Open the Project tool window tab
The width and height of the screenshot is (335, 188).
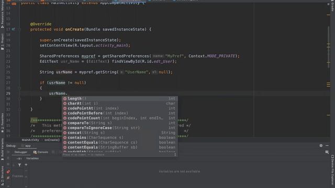2,42
